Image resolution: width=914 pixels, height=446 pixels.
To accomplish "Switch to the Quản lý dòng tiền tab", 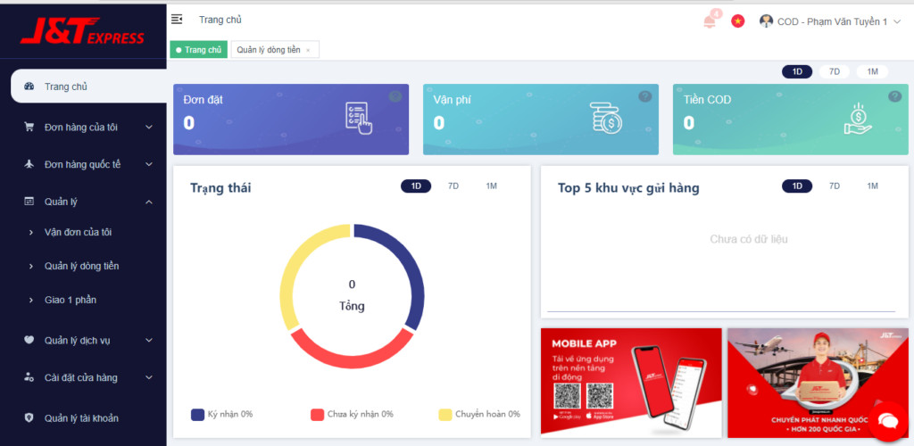I will coord(274,50).
